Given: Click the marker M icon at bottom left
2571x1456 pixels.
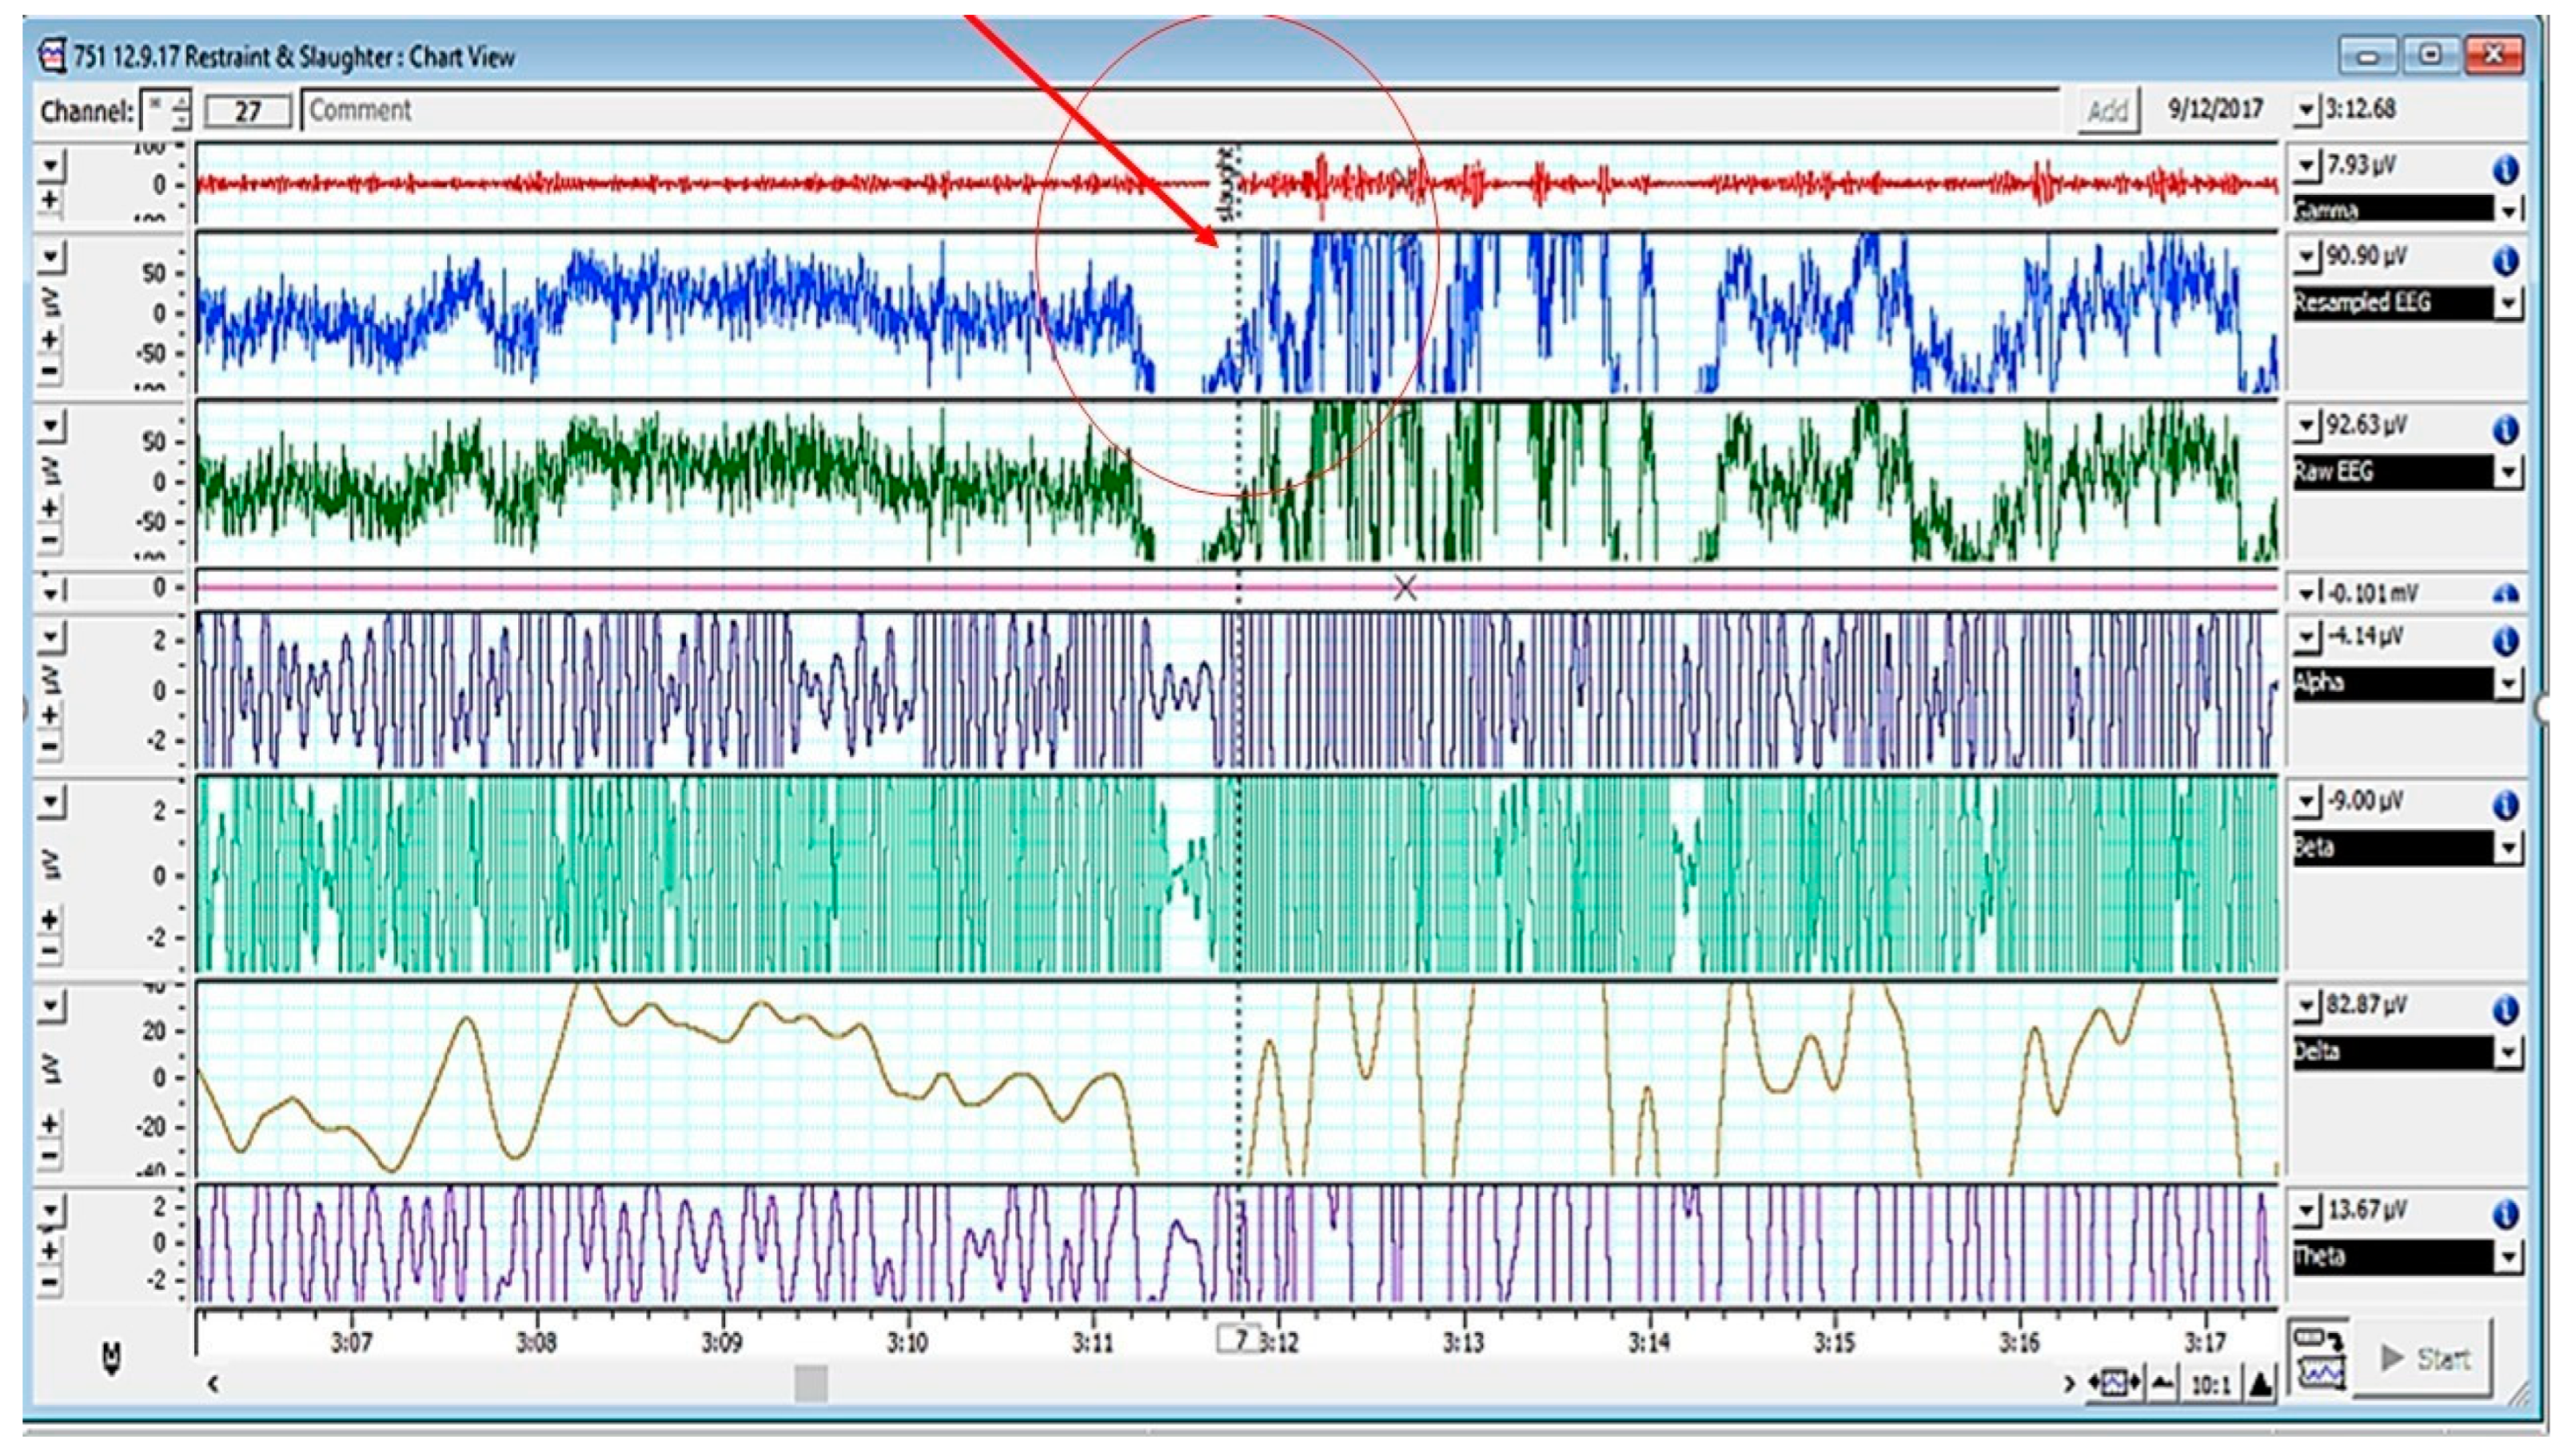Looking at the screenshot, I should (112, 1358).
